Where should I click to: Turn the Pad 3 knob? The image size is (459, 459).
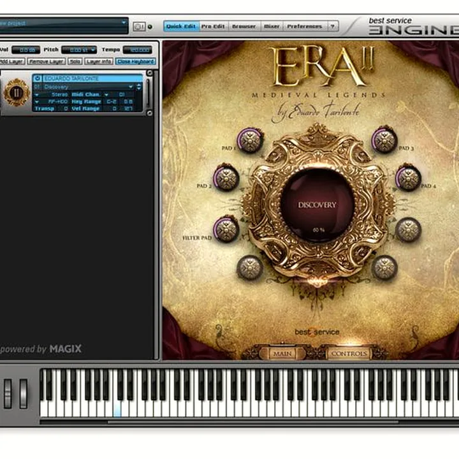coord(384,140)
